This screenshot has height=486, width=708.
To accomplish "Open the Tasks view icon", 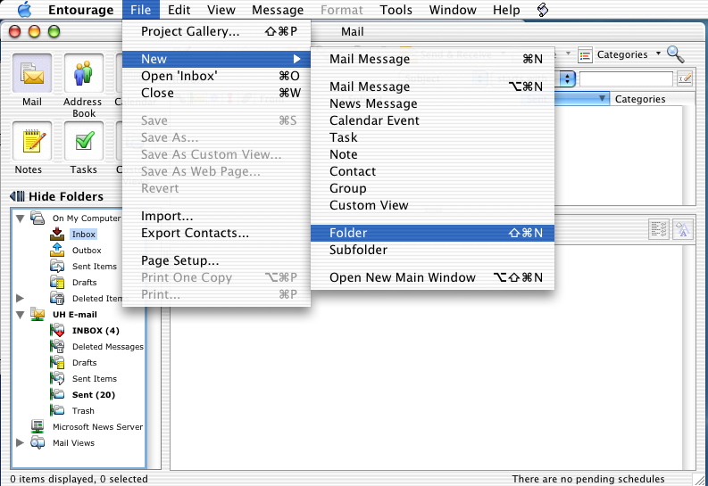I will pos(84,141).
